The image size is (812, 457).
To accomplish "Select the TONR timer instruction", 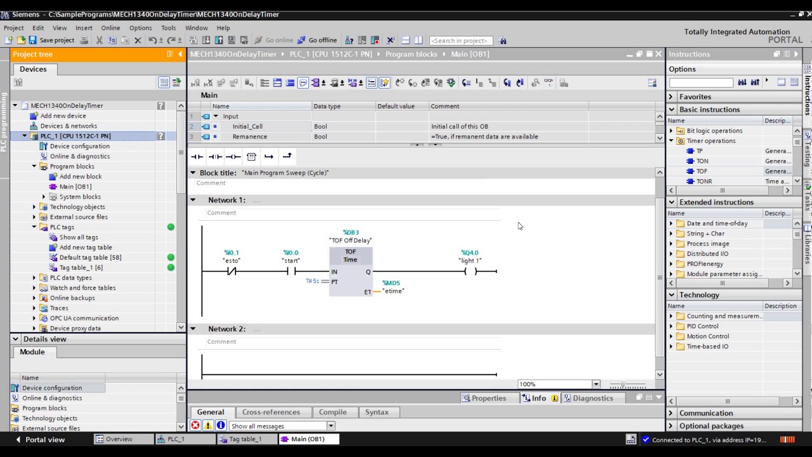I will pyautogui.click(x=704, y=182).
